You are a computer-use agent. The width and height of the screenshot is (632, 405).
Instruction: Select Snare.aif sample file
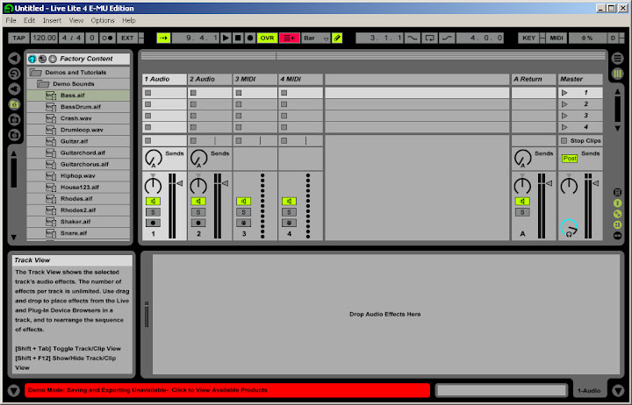78,233
